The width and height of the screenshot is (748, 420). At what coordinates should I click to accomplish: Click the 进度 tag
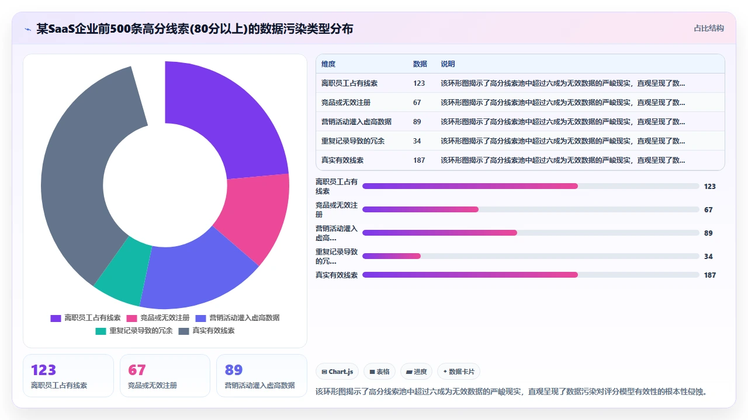(x=417, y=372)
